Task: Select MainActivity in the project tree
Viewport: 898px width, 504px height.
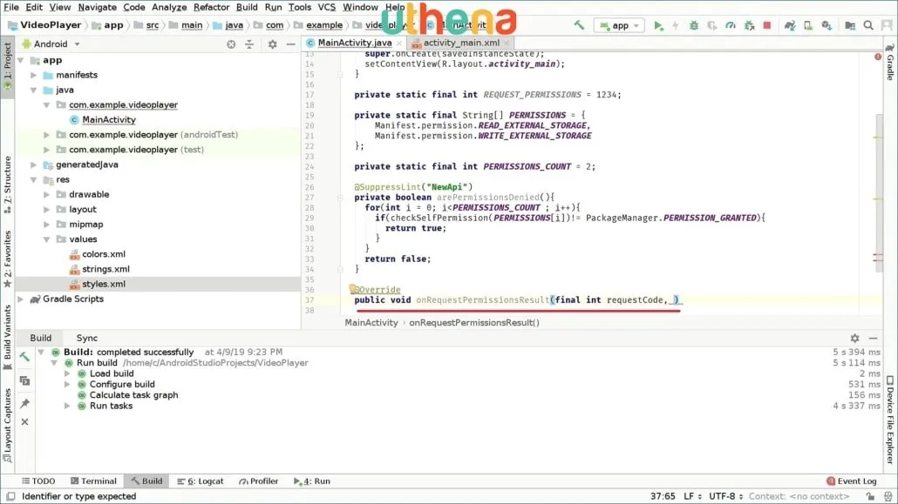Action: tap(109, 120)
